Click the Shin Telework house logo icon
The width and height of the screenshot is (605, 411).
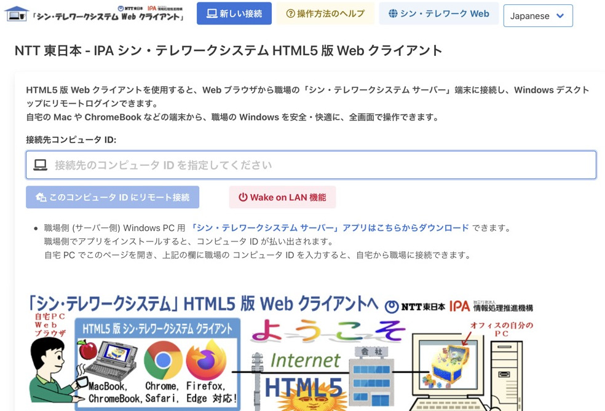[x=16, y=14]
